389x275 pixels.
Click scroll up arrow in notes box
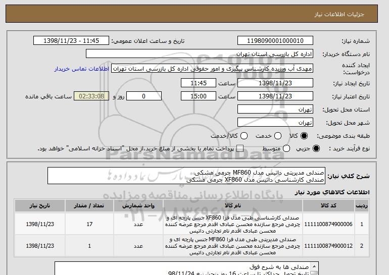point(314,266)
